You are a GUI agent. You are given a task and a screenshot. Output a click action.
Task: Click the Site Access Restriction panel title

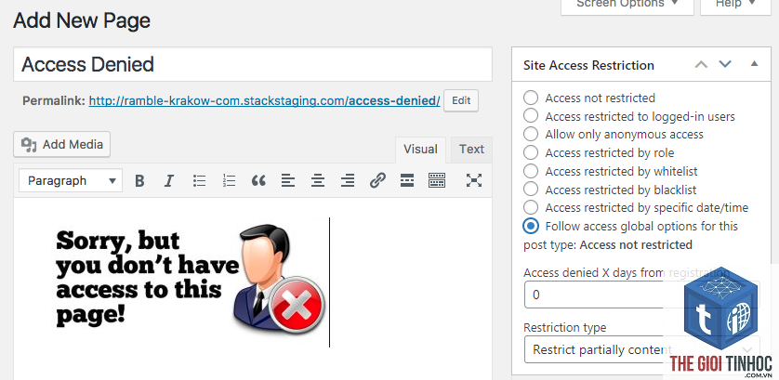click(x=588, y=65)
